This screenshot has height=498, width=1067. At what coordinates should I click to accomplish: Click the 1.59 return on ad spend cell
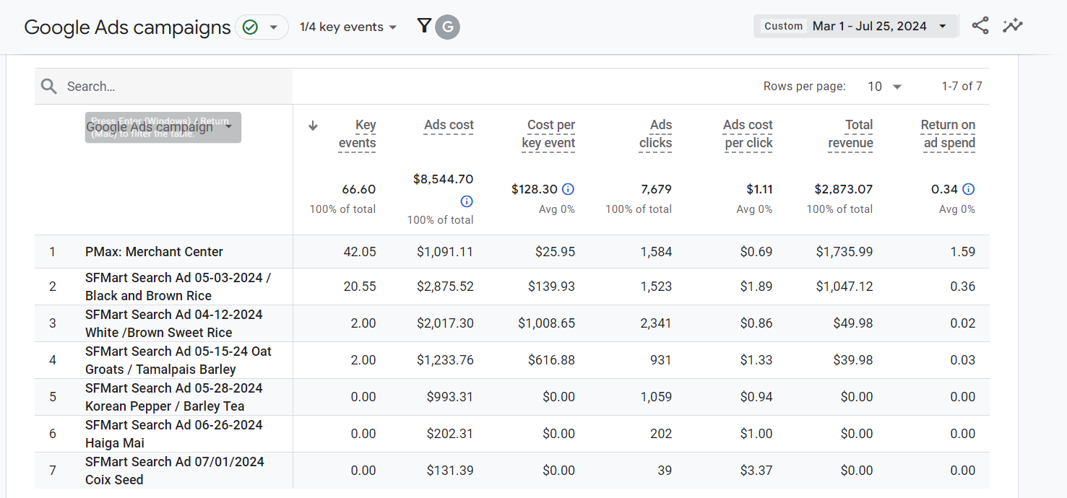click(963, 252)
